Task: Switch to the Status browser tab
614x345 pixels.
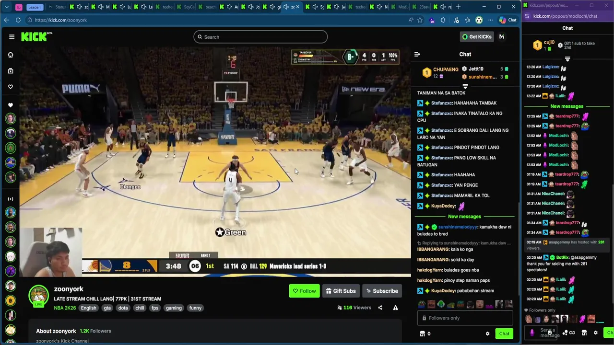Action: tap(58, 7)
